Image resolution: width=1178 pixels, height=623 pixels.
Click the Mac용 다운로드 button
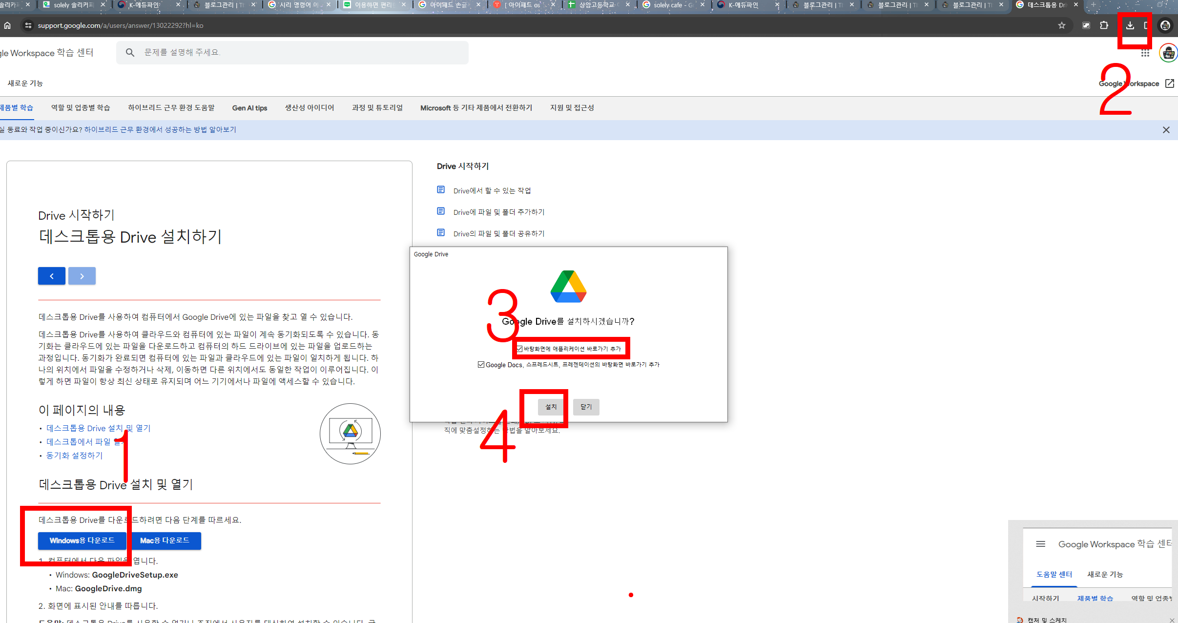165,540
